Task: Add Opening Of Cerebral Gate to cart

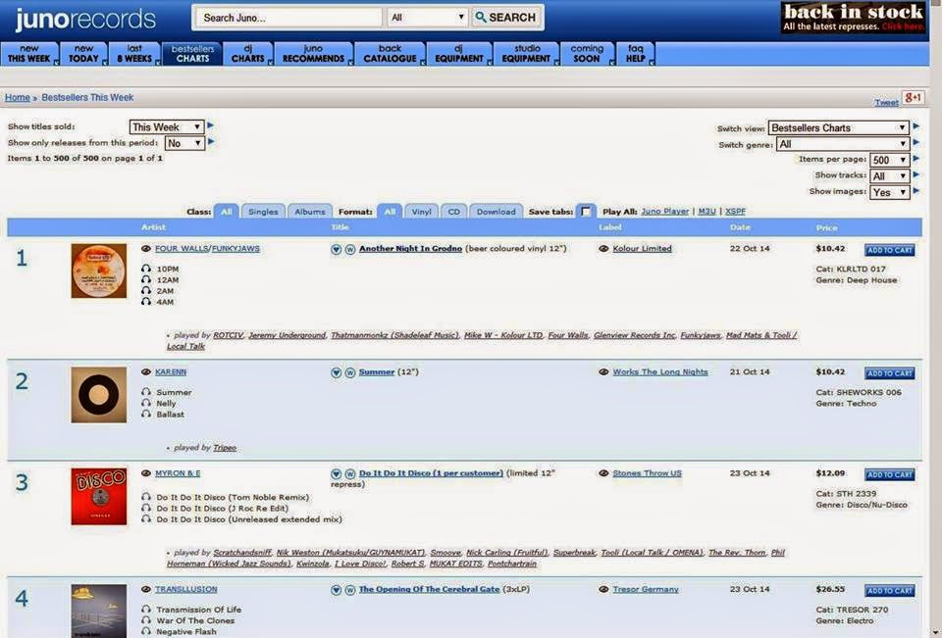Action: pos(890,591)
